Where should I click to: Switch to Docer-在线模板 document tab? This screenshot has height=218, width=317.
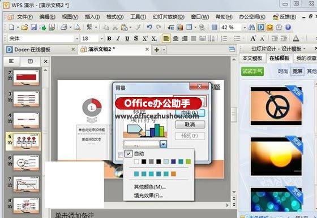pos(32,50)
